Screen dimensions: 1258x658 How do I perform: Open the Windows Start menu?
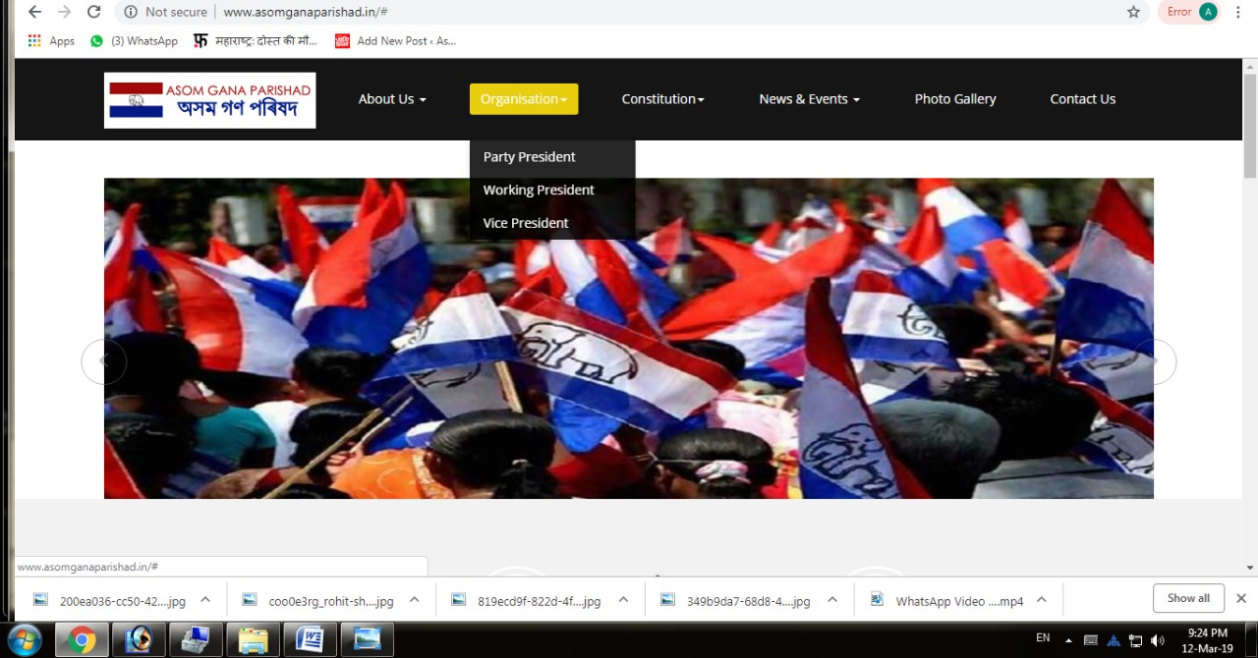click(x=25, y=639)
